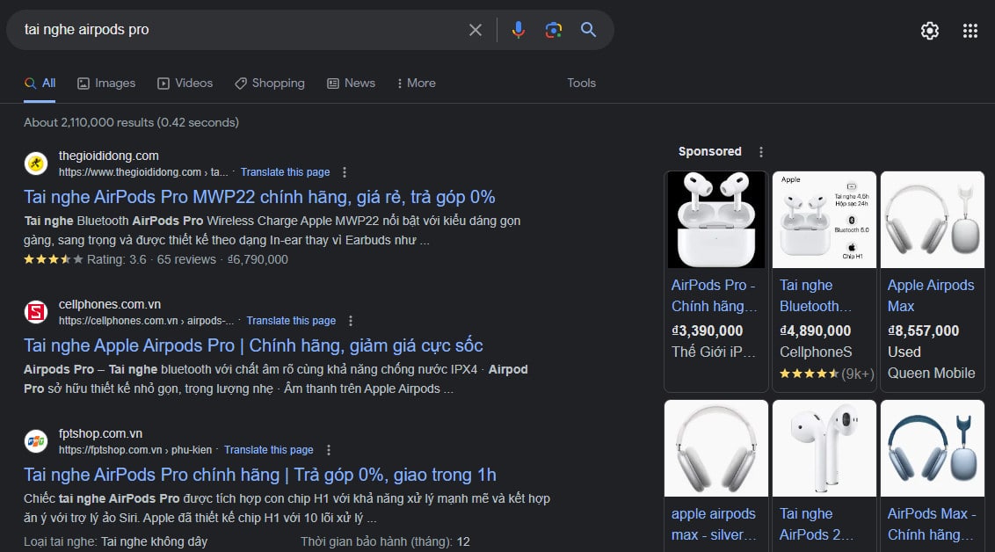The height and width of the screenshot is (552, 995).
Task: Click the thegioididong.com site name
Action: tap(108, 156)
